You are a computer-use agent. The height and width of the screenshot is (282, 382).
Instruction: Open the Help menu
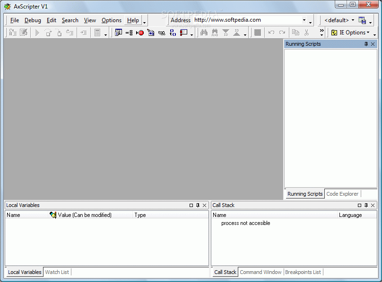point(133,20)
